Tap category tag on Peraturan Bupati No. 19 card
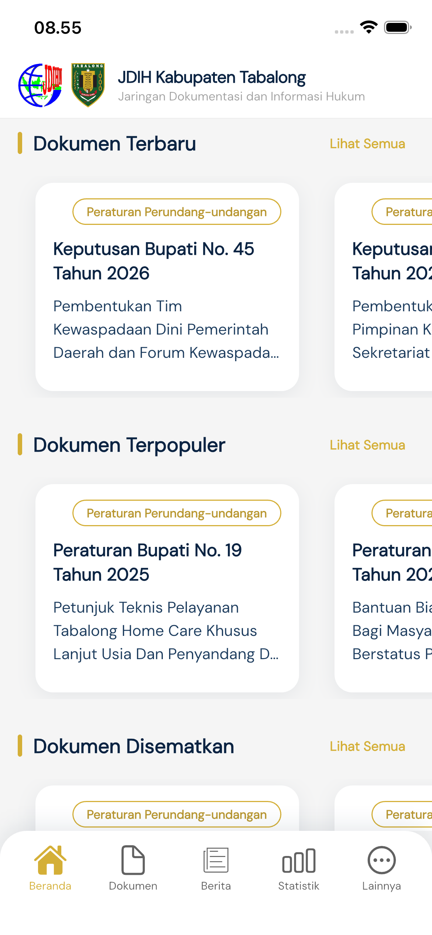 (x=177, y=513)
